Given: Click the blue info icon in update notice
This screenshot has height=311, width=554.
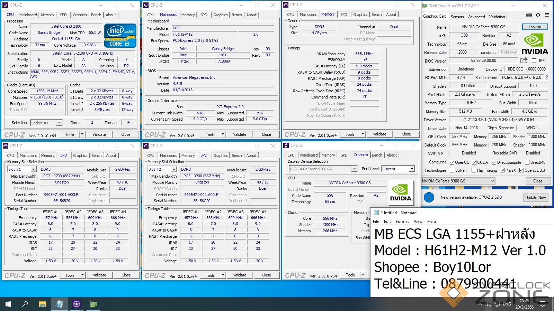Looking at the screenshot, I should (x=429, y=197).
